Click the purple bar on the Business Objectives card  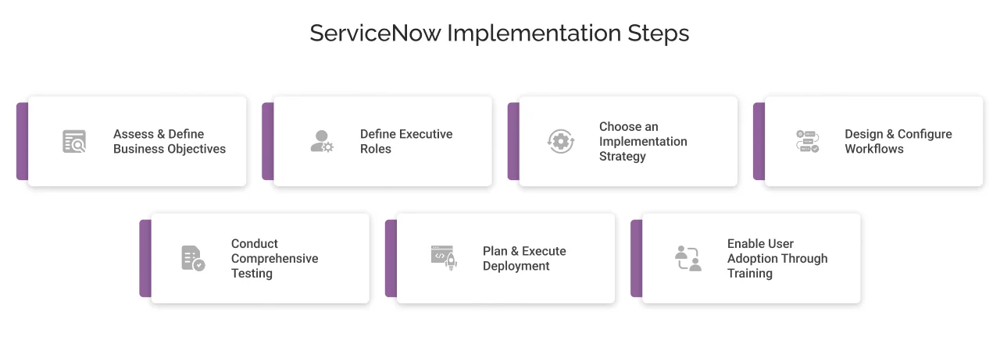tap(22, 141)
